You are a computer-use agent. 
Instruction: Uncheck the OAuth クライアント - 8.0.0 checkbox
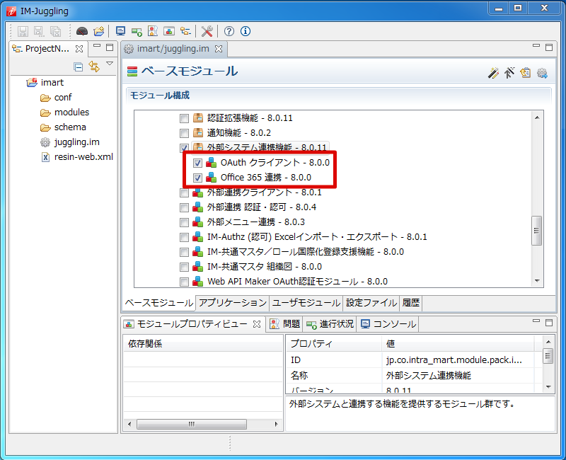[197, 163]
